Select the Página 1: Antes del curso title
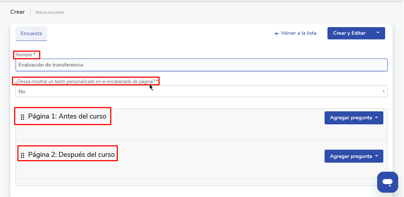Viewport: 404px width, 197px height. [67, 116]
